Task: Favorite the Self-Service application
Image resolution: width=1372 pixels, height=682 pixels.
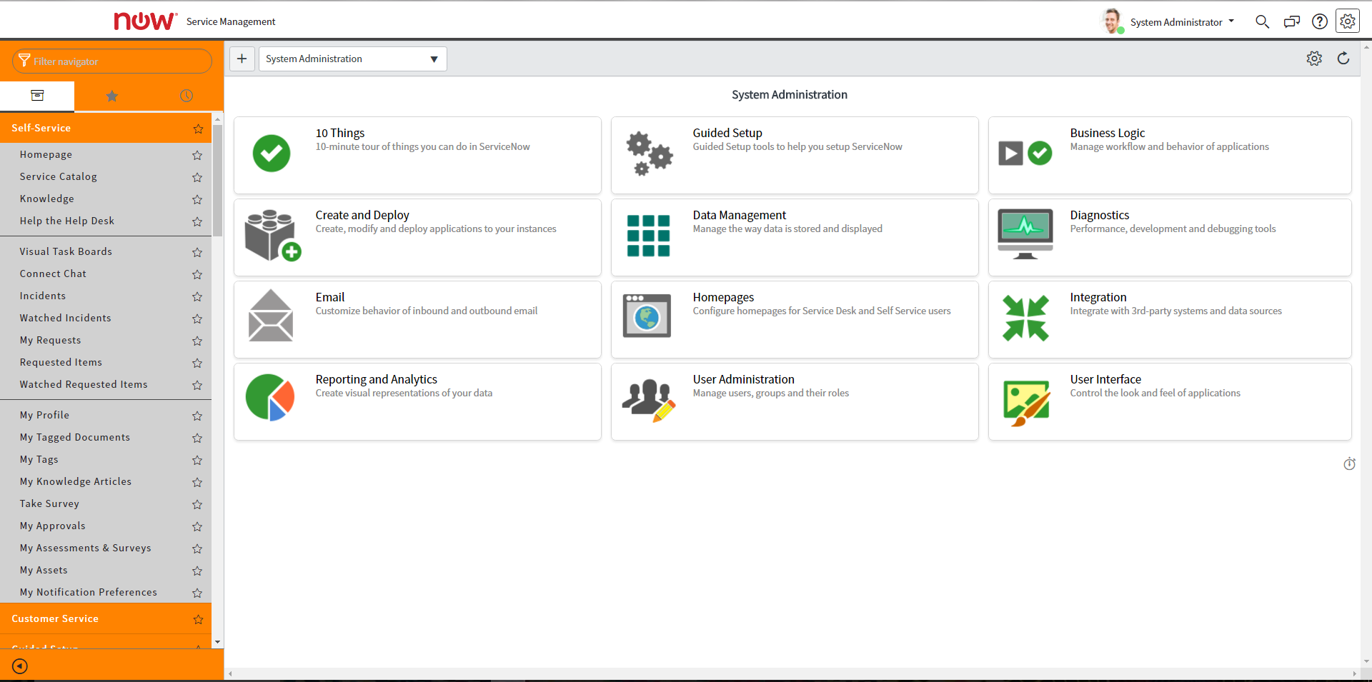Action: pyautogui.click(x=198, y=129)
